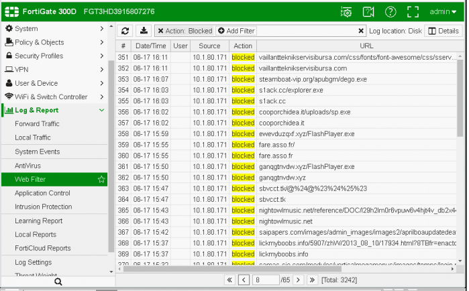Expand Security Profiles menu

pyautogui.click(x=54, y=56)
